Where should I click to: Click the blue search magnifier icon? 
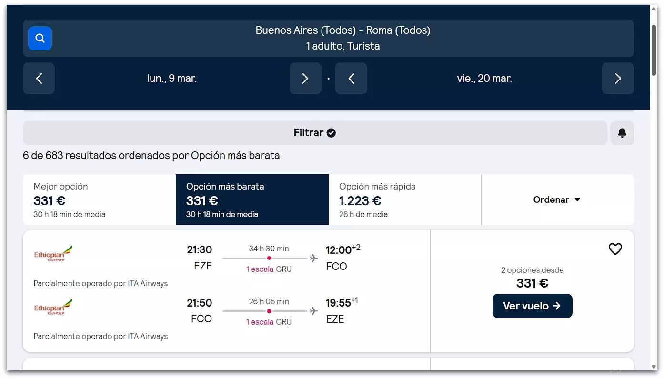(40, 39)
